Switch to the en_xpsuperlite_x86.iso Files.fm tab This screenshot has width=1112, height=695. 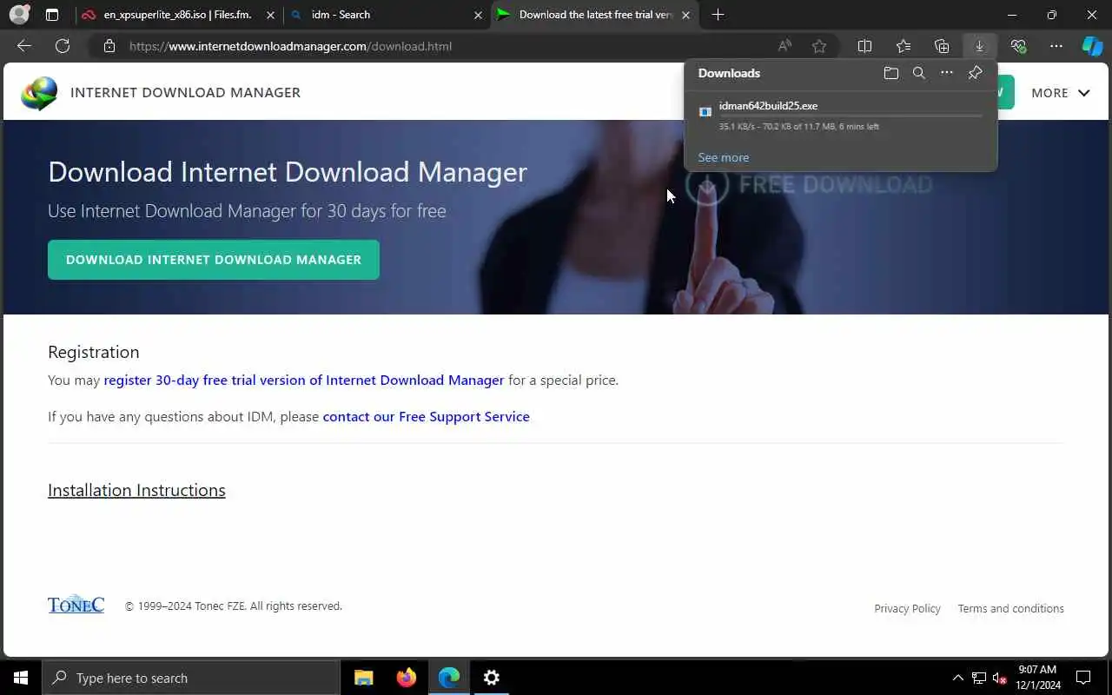(x=177, y=15)
